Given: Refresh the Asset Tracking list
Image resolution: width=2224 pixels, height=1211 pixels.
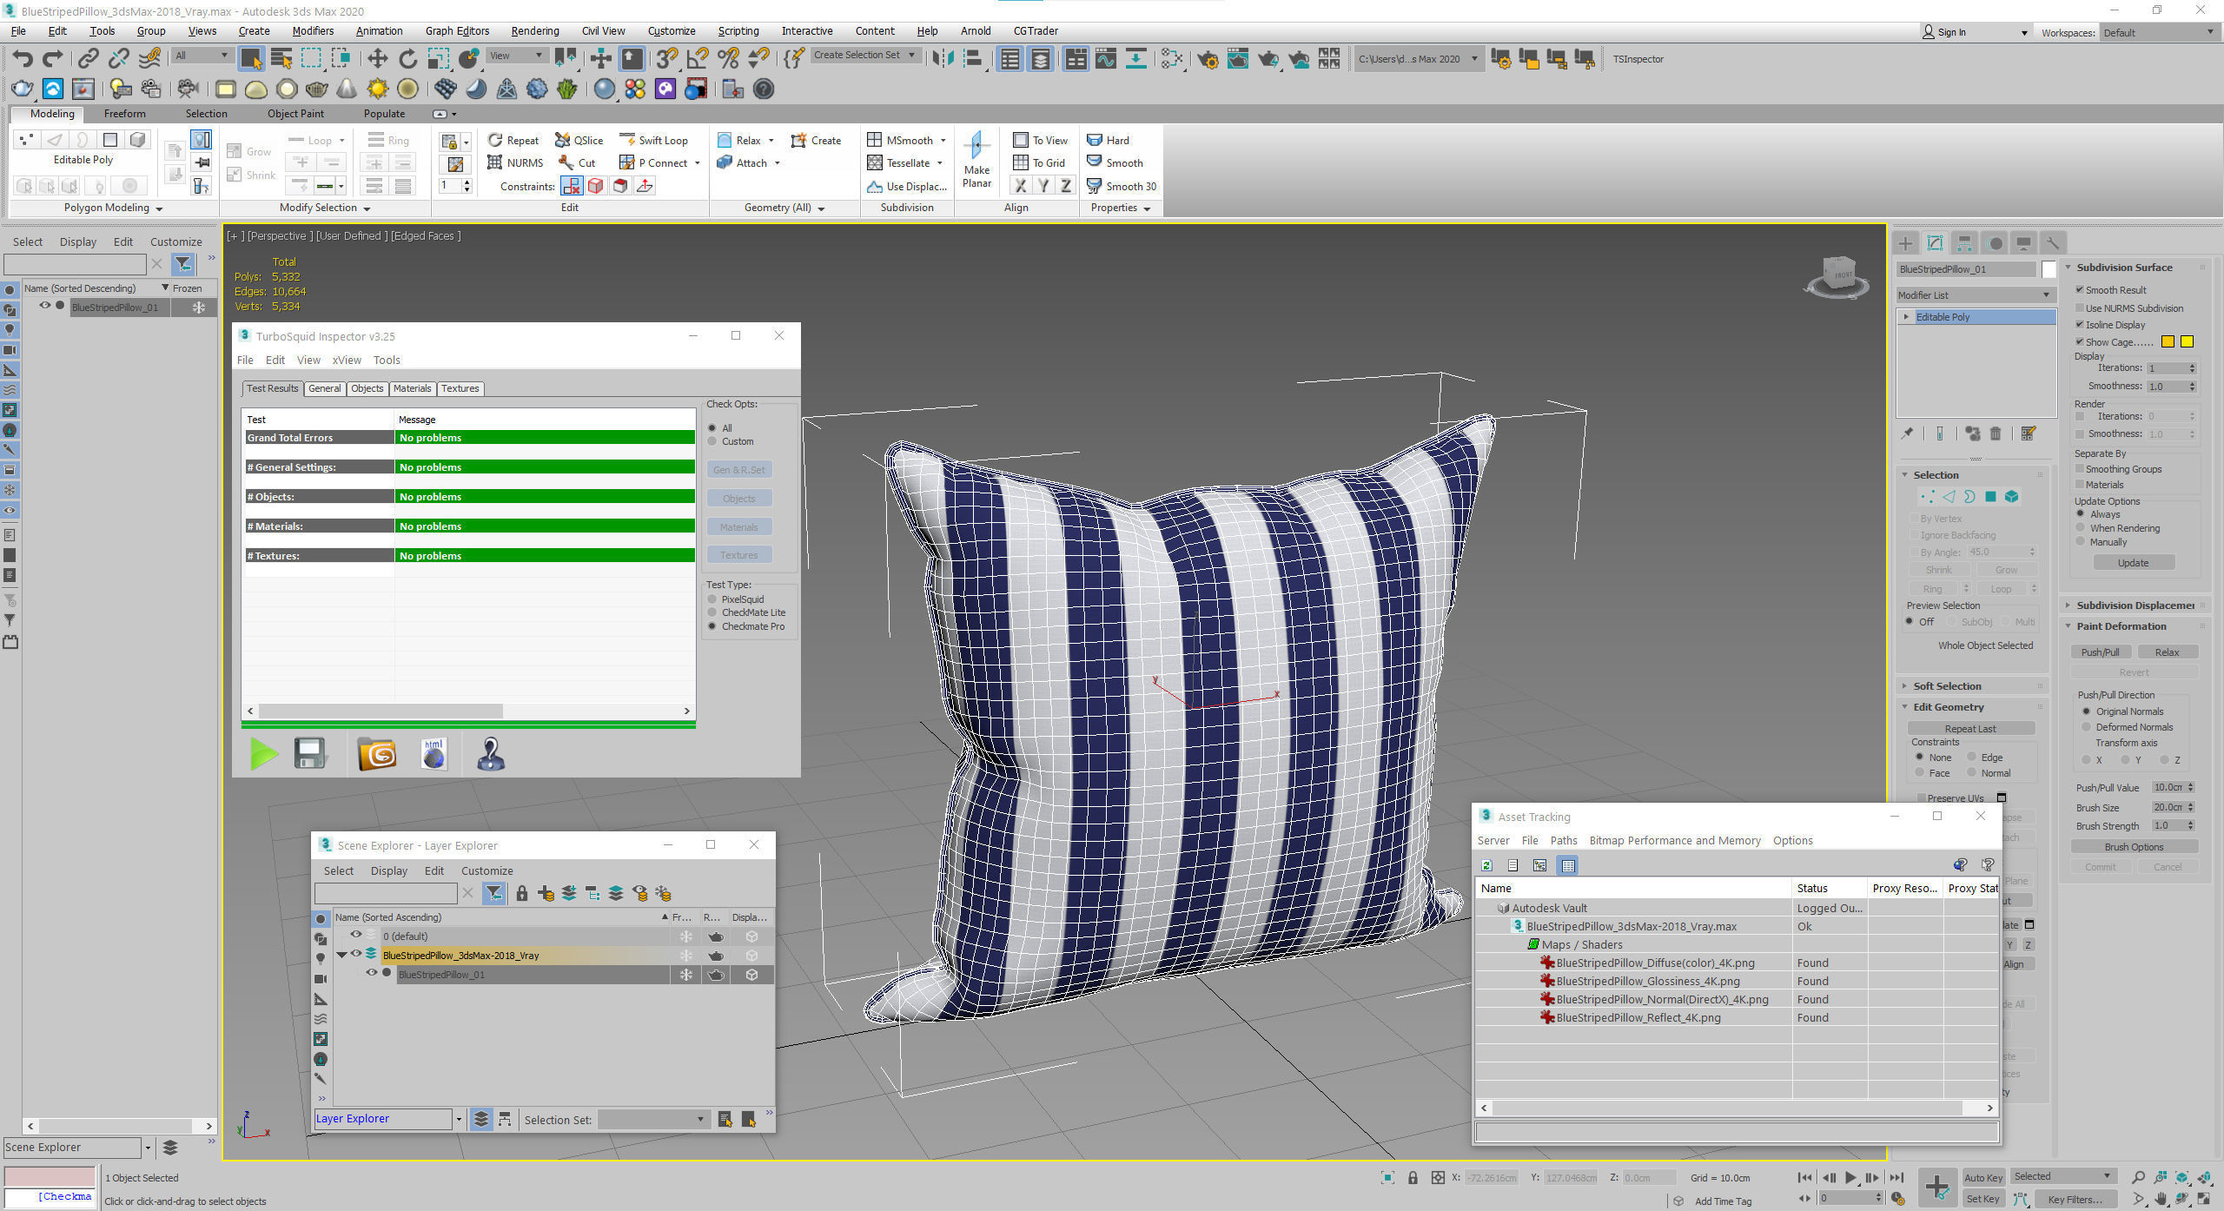Looking at the screenshot, I should point(1486,865).
